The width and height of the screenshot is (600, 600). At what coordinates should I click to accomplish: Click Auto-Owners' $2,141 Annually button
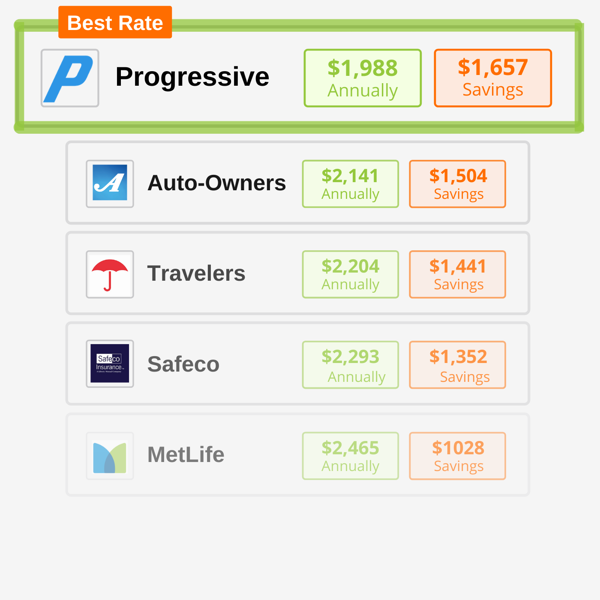click(351, 184)
